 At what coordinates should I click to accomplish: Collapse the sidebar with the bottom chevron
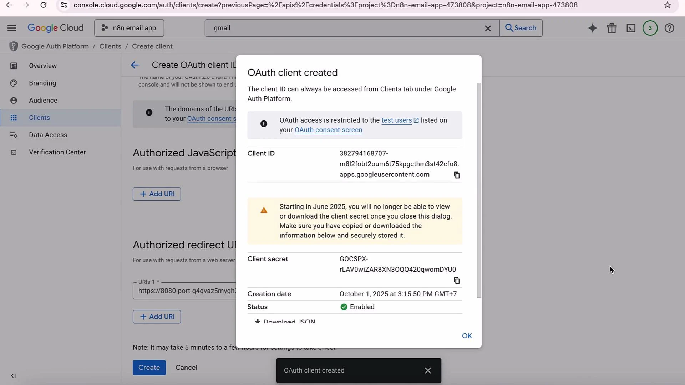(x=13, y=376)
